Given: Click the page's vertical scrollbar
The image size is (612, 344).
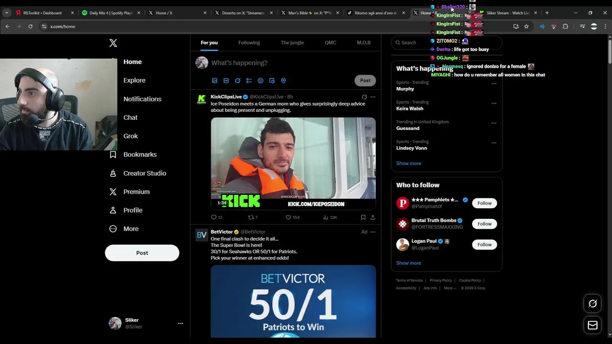Looking at the screenshot, I should click(610, 53).
